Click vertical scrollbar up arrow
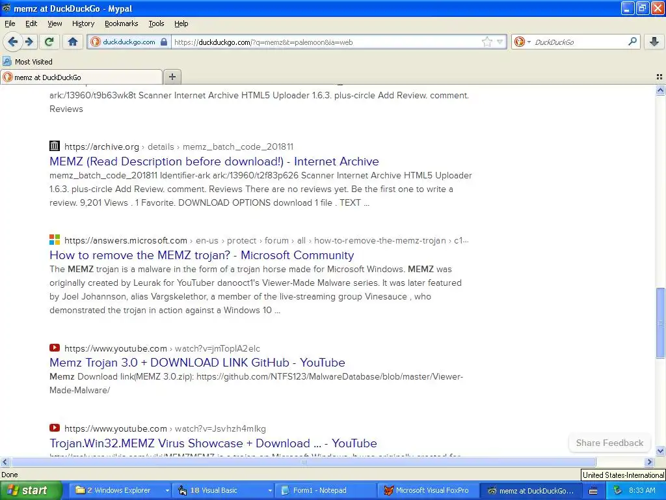The width and height of the screenshot is (666, 500). point(660,90)
